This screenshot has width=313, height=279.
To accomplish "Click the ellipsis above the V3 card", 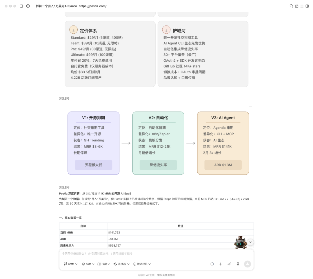I will click(x=250, y=106).
